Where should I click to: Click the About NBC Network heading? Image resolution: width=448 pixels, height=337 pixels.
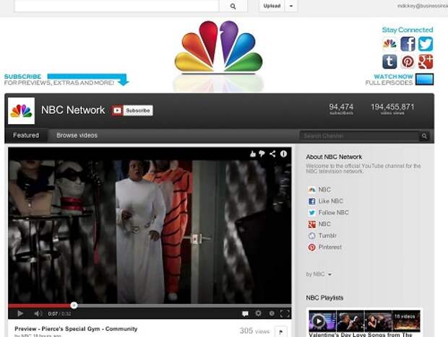pyautogui.click(x=334, y=157)
